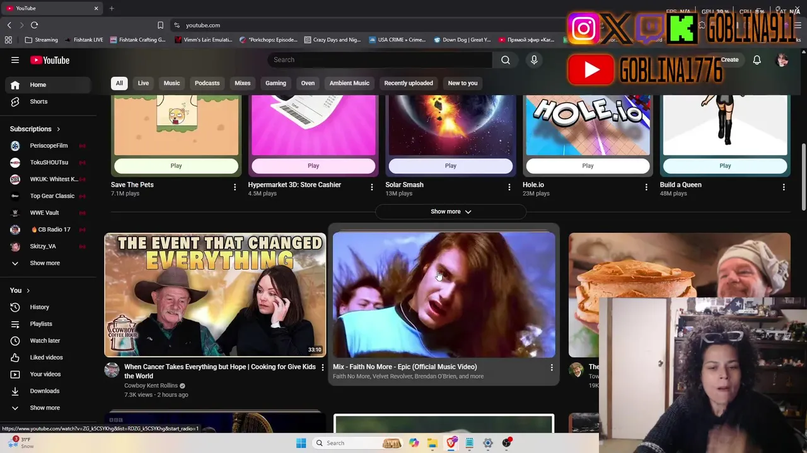
Task: Expand the Subscriptions section header
Action: coord(35,129)
